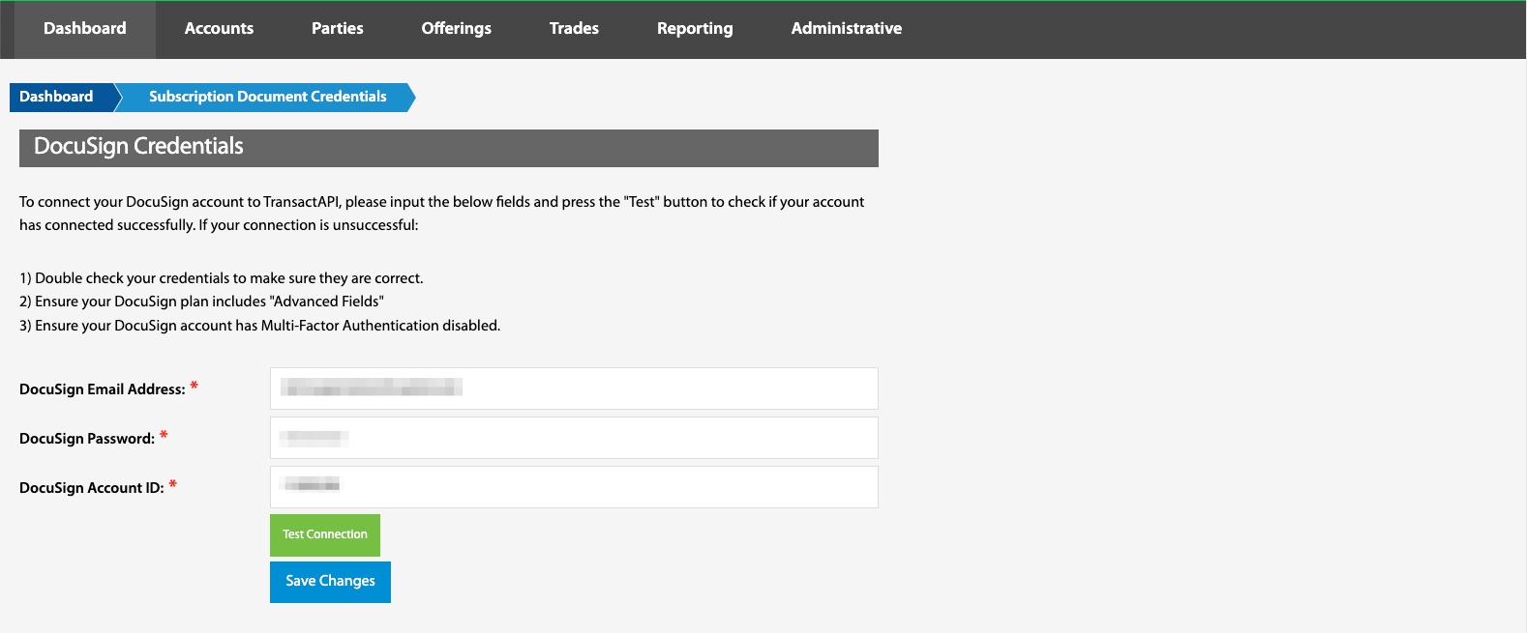Click the DocuSign Email Address label
Image resolution: width=1527 pixels, height=633 pixels.
[103, 389]
